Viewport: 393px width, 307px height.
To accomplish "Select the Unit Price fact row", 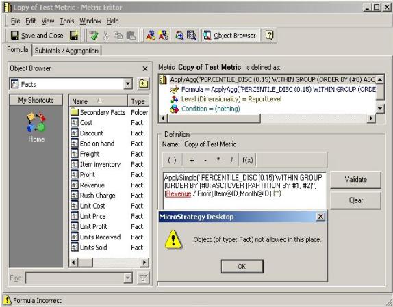I will tap(110, 216).
